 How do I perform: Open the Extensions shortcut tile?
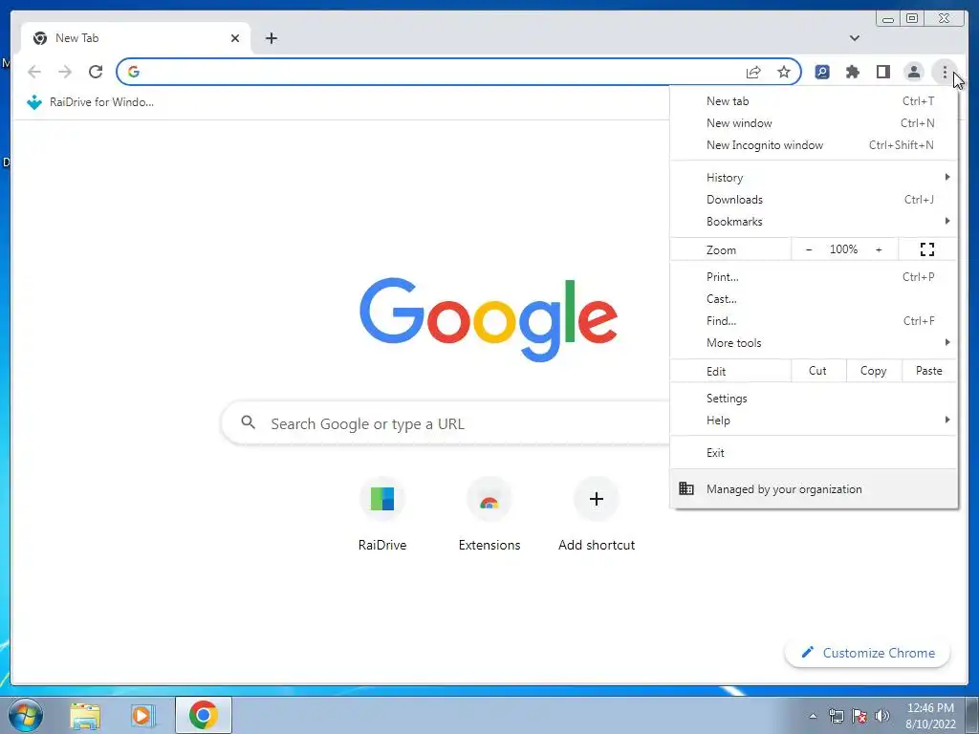[x=489, y=515]
